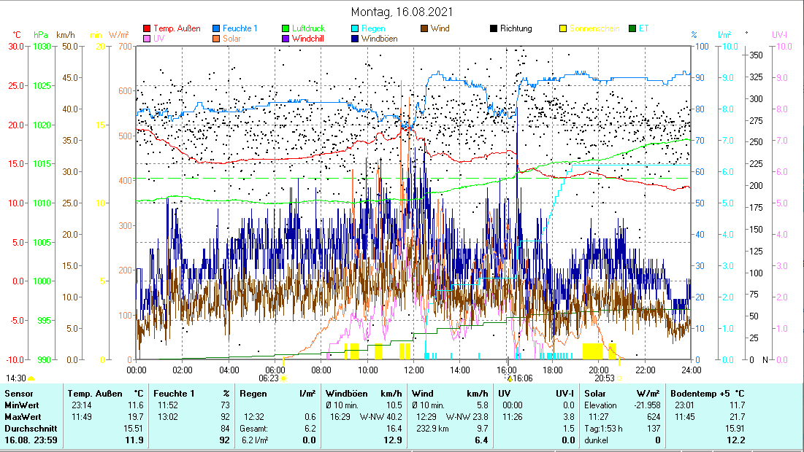Click the Bodentemp +5 column header

click(x=707, y=394)
